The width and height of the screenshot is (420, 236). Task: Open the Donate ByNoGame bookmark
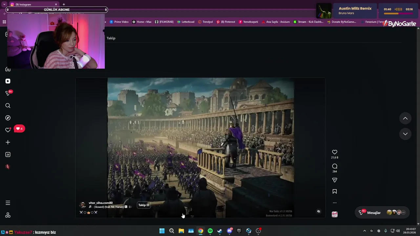pos(342,22)
